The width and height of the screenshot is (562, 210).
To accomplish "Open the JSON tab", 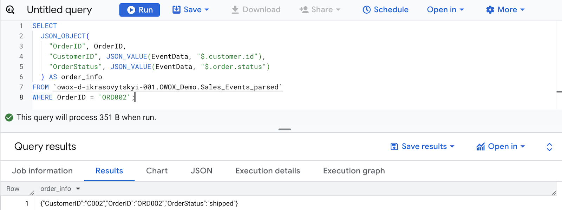I will (x=201, y=171).
